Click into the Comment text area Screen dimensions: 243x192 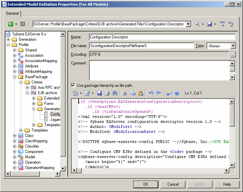160,70
